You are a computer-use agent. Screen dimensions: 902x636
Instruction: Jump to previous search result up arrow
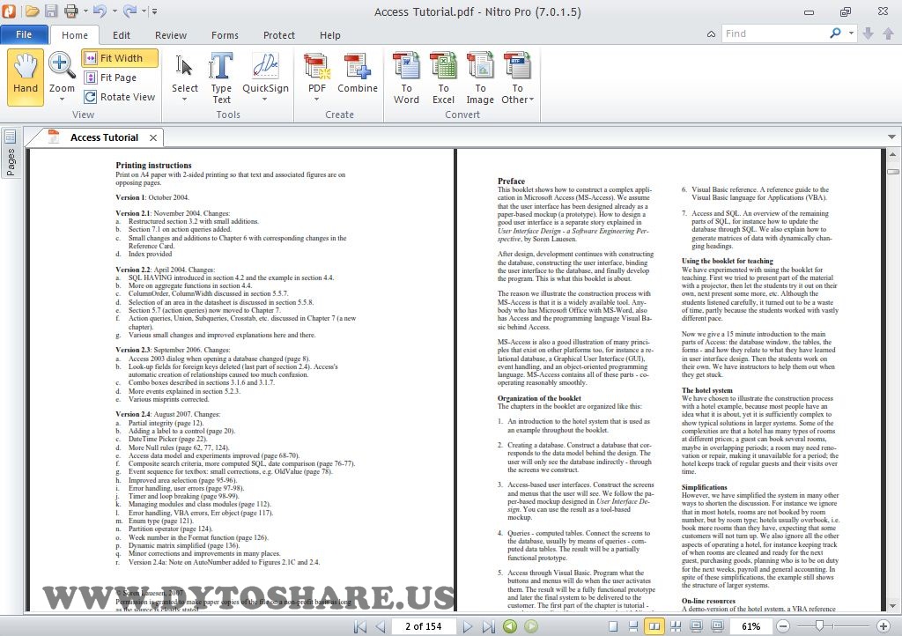click(x=888, y=34)
